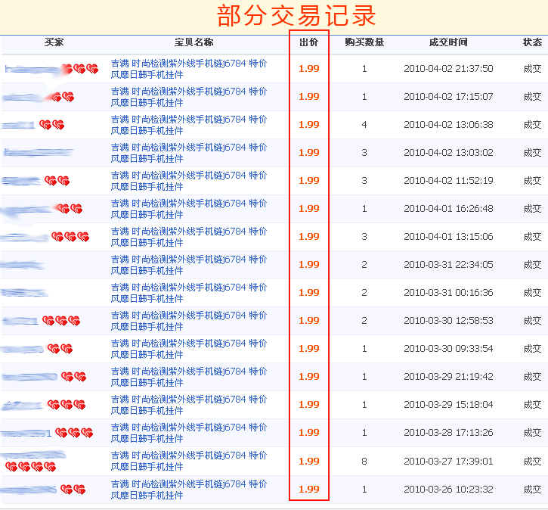
Task: Select price 1.99 in the 2010-03-28 17:13:26 row
Action: [x=309, y=433]
